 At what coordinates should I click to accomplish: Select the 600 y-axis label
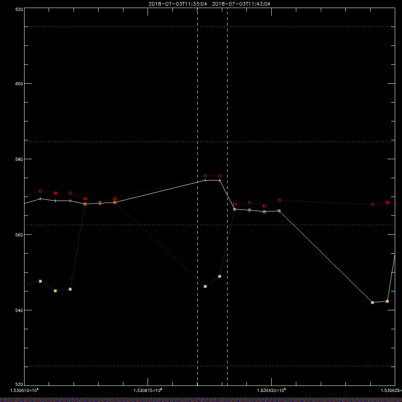coord(19,84)
